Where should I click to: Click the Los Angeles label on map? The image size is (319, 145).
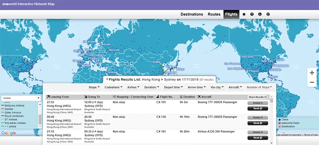click(235, 69)
